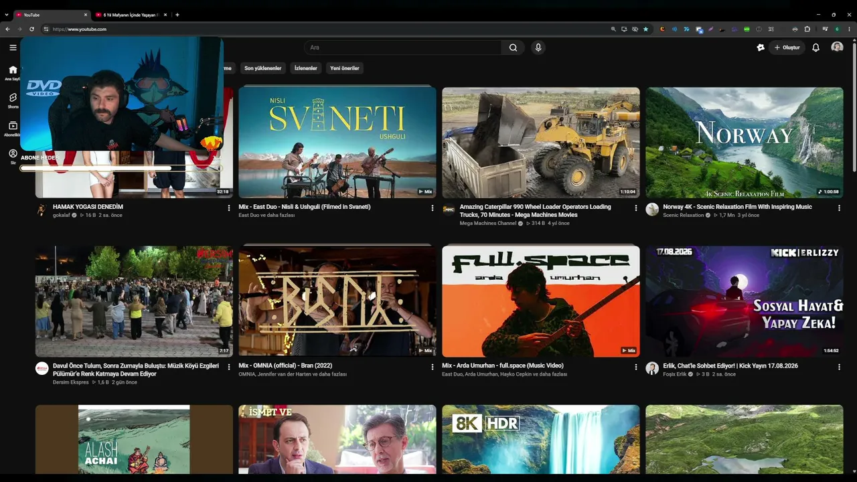
Task: Click the Oluştur create button
Action: pyautogui.click(x=787, y=48)
